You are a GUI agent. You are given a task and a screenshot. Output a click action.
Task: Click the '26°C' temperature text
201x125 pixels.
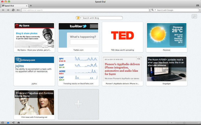(x=177, y=31)
